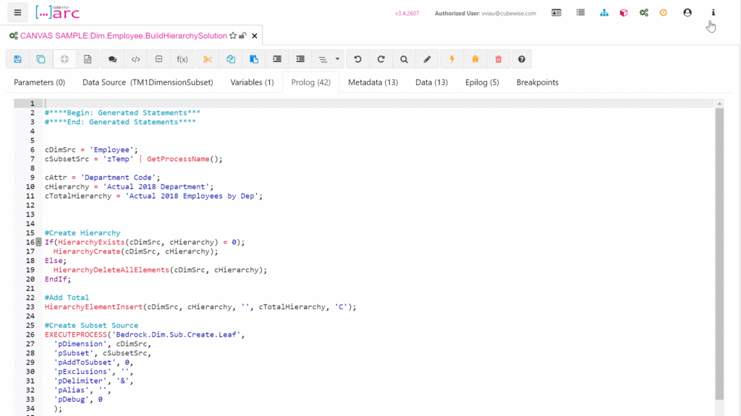Click the red Delete trash icon
Image resolution: width=741 pixels, height=416 pixels.
click(x=499, y=59)
